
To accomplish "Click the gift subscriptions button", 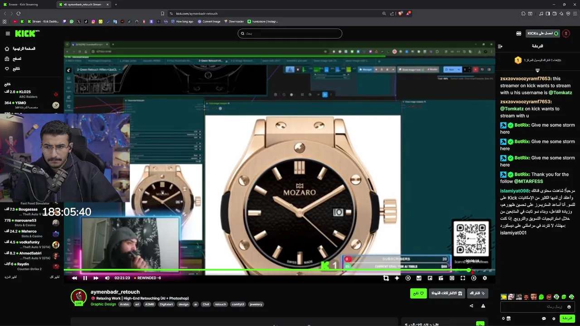I will 447,293.
